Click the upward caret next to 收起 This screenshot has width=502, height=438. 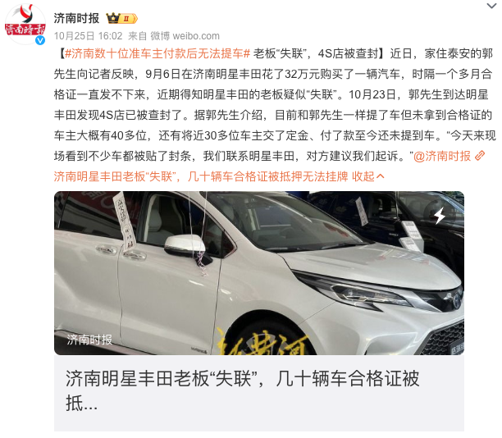pos(381,176)
